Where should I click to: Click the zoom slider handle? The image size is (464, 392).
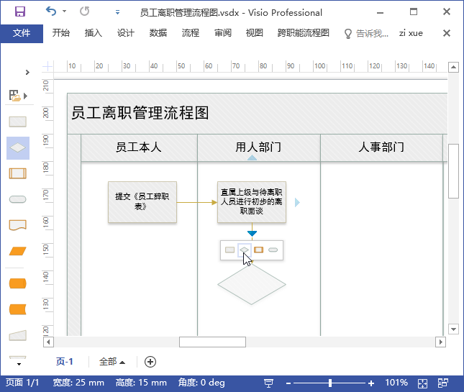click(330, 383)
